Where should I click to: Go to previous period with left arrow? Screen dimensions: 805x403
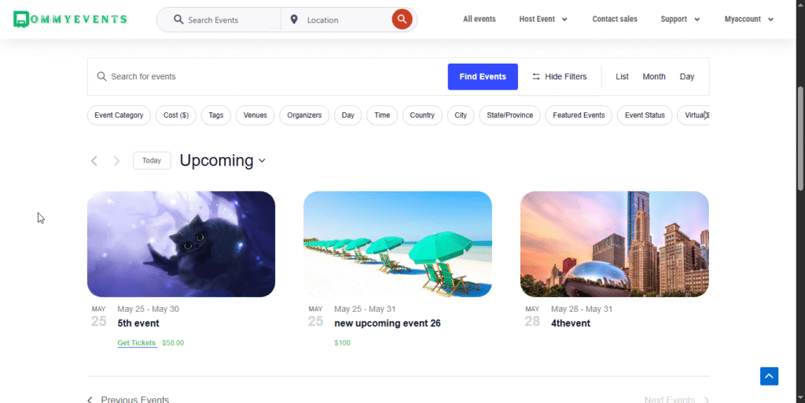(94, 161)
